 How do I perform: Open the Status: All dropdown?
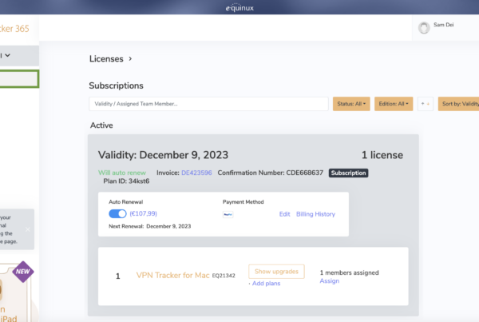point(351,104)
